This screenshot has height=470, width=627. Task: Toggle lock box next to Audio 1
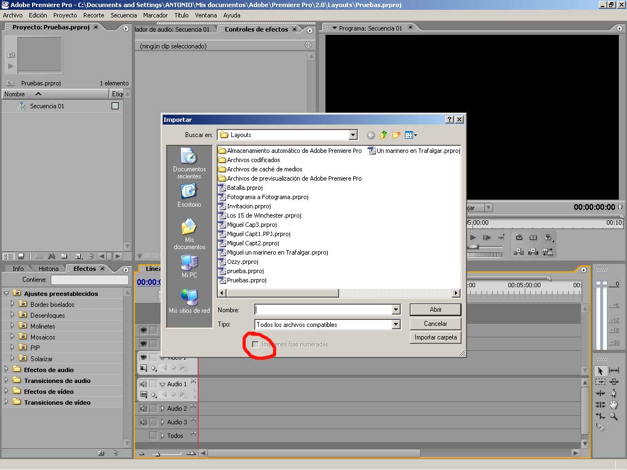point(153,384)
